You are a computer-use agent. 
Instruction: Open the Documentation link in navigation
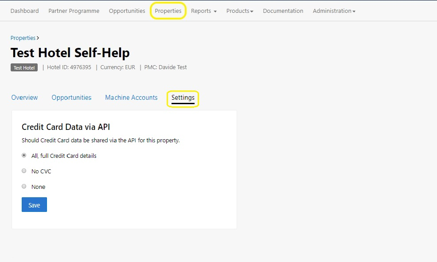283,11
